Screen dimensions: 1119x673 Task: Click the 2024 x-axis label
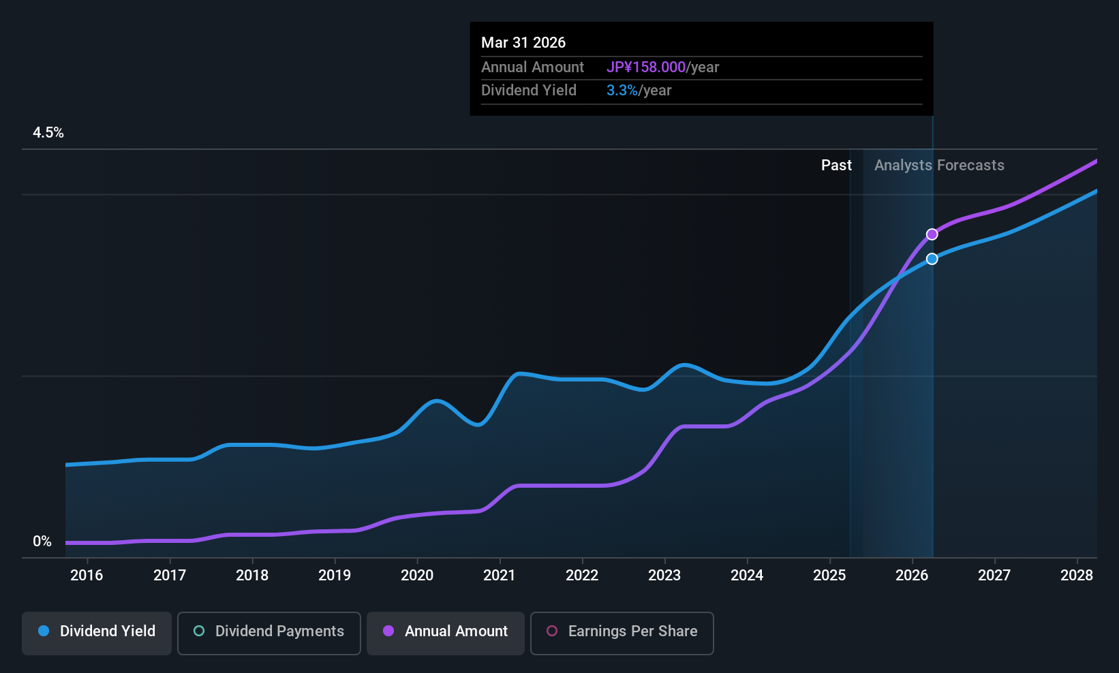[x=747, y=575]
